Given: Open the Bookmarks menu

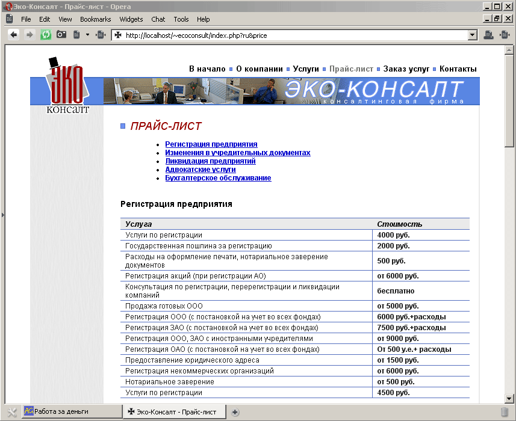Looking at the screenshot, I should point(96,19).
